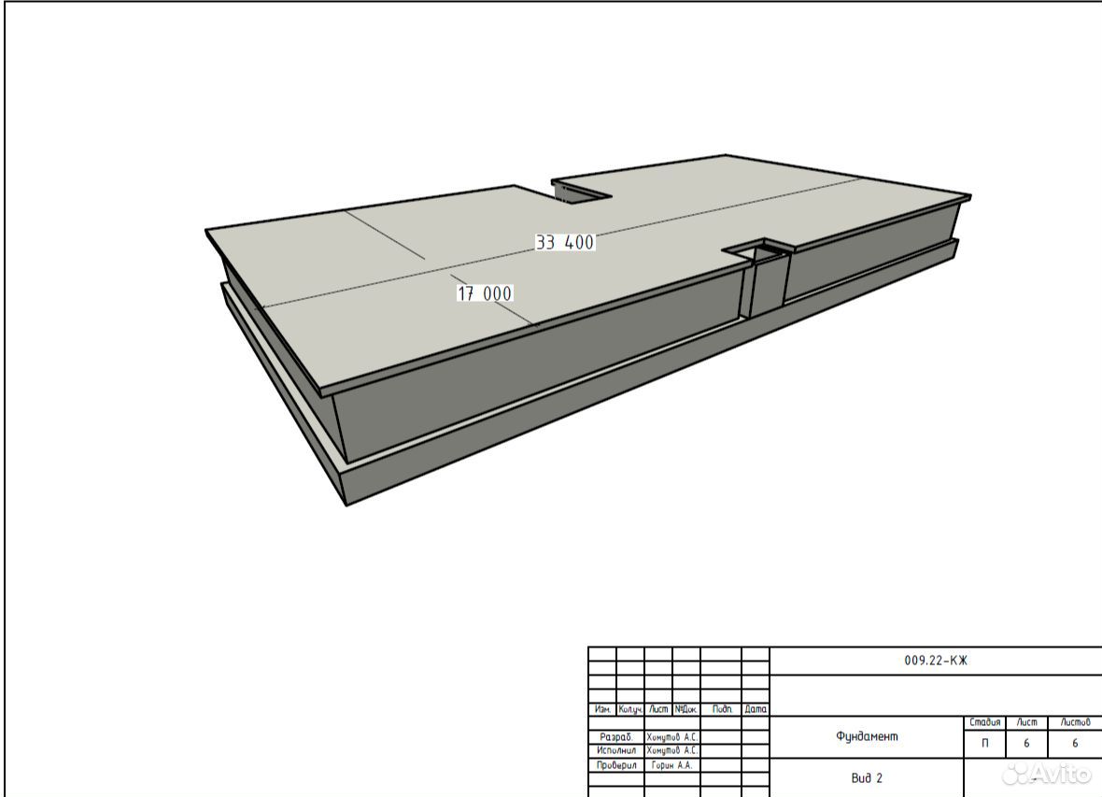Click the name Горин А.А.
Viewport: 1102px width, 797px height.
pyautogui.click(x=671, y=765)
